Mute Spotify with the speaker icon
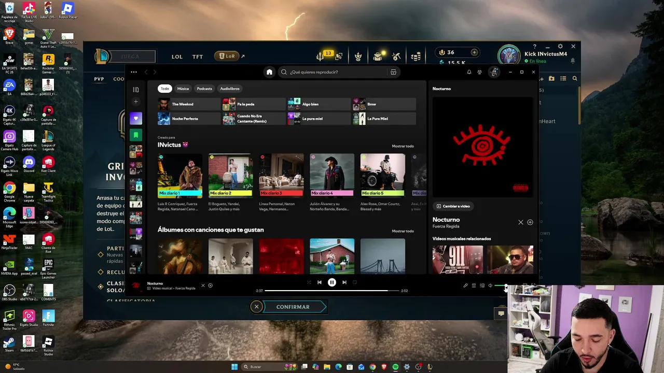The width and height of the screenshot is (664, 373). point(490,285)
